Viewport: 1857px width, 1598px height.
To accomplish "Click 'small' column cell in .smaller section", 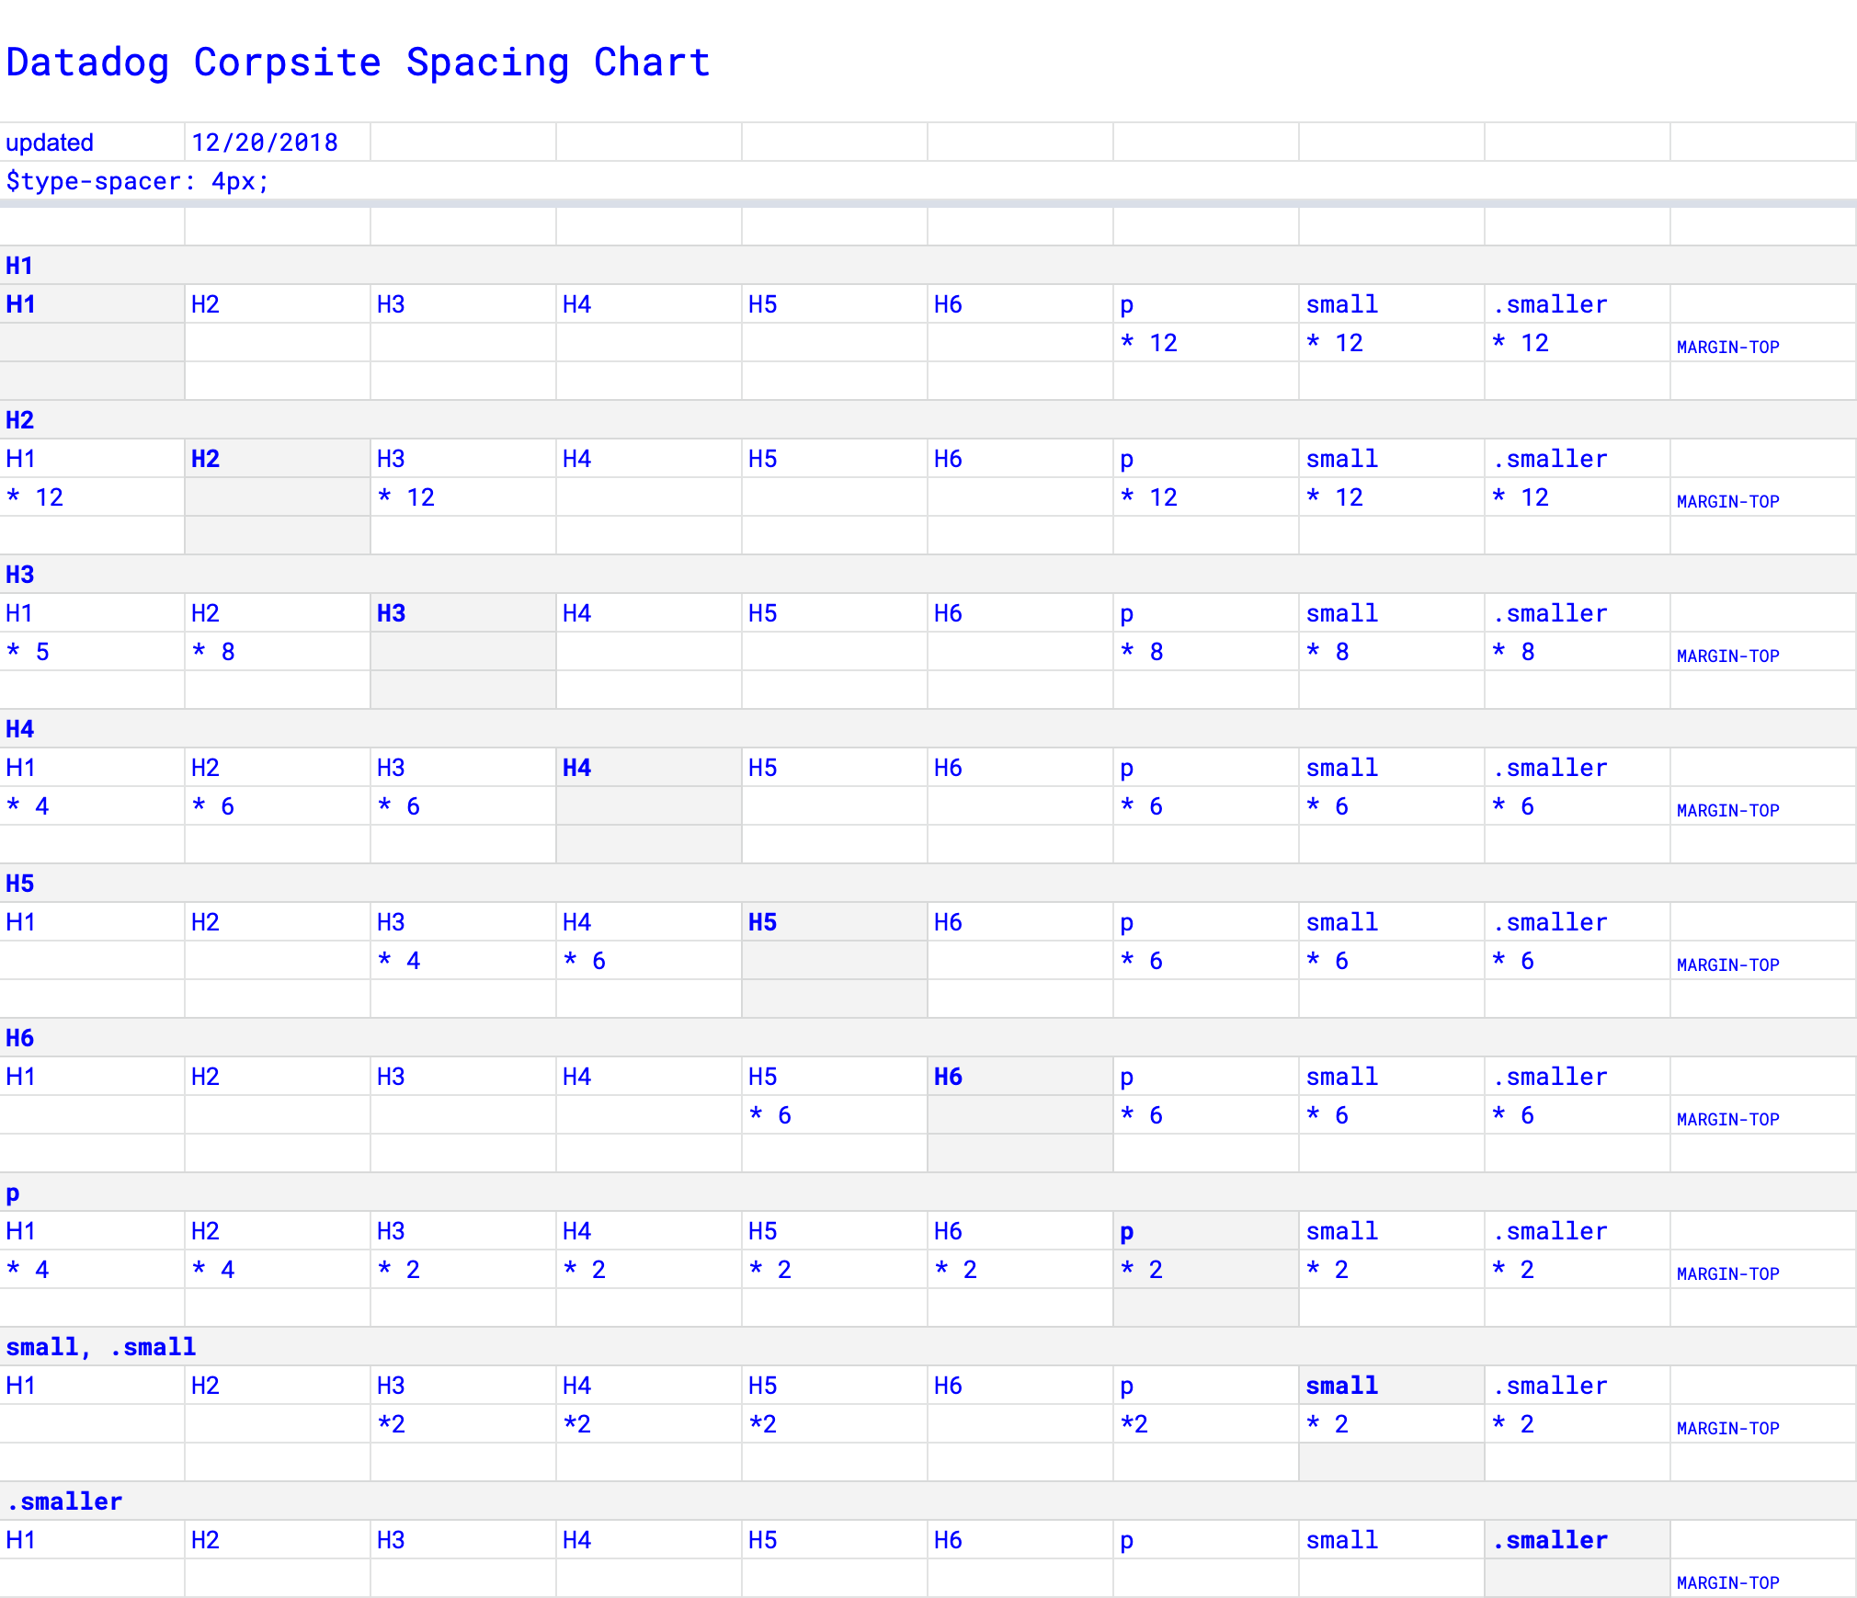I will (x=1392, y=1540).
